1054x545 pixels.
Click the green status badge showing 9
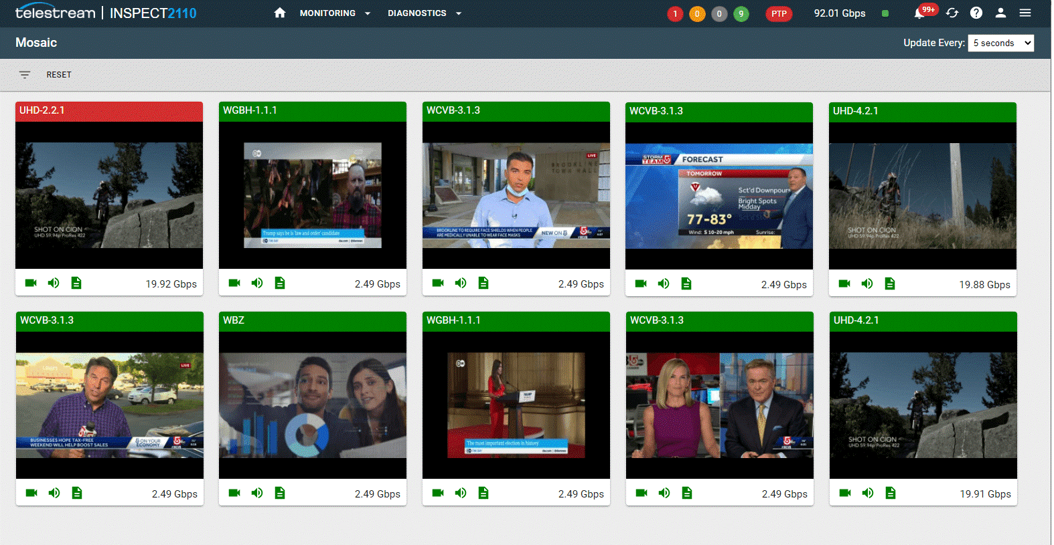coord(741,13)
